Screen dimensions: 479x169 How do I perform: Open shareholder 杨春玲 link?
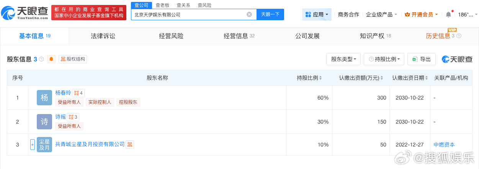pos(63,93)
